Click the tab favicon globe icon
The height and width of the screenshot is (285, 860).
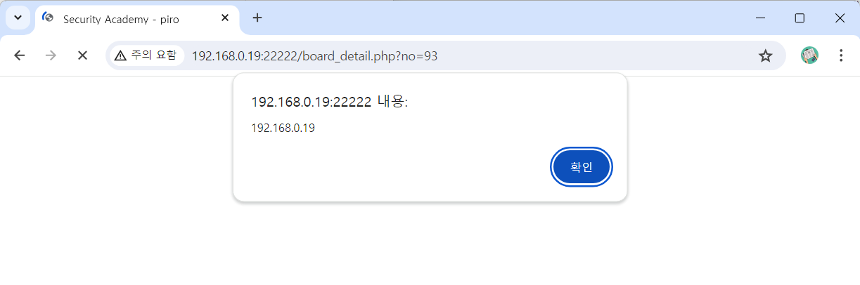49,18
